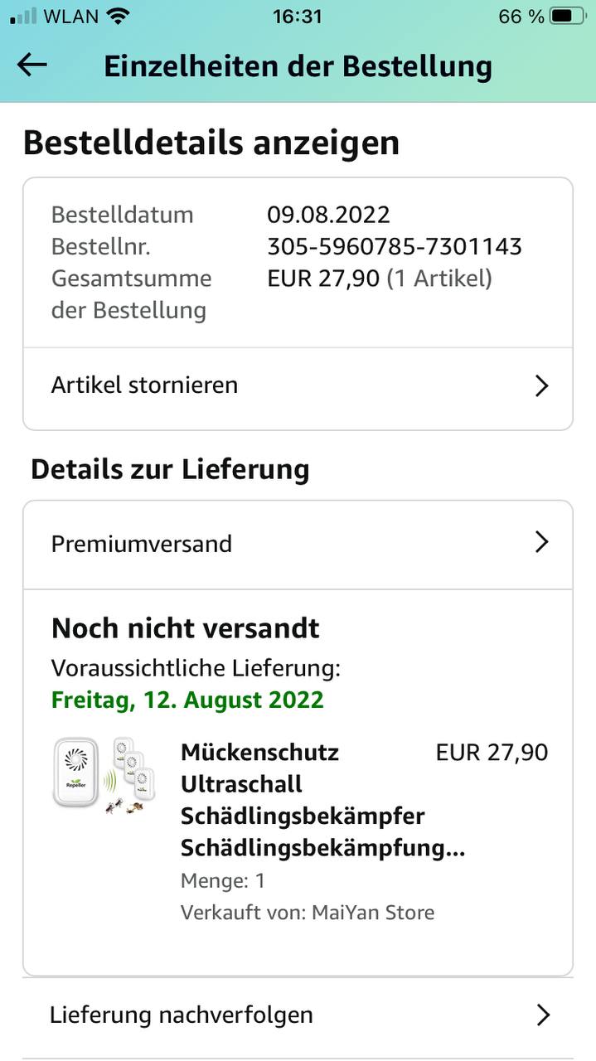Tap the back arrow in header
The height and width of the screenshot is (1061, 596).
click(32, 65)
